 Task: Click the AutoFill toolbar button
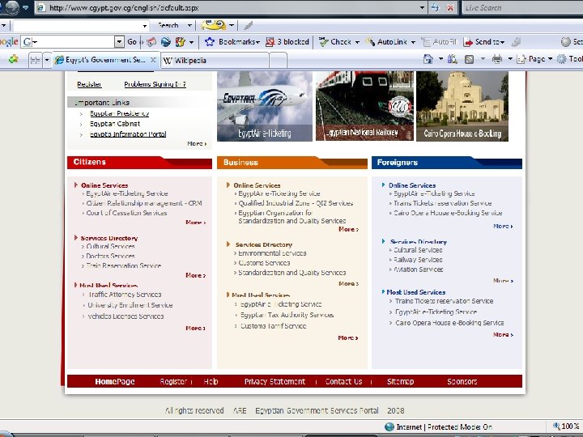pyautogui.click(x=439, y=42)
